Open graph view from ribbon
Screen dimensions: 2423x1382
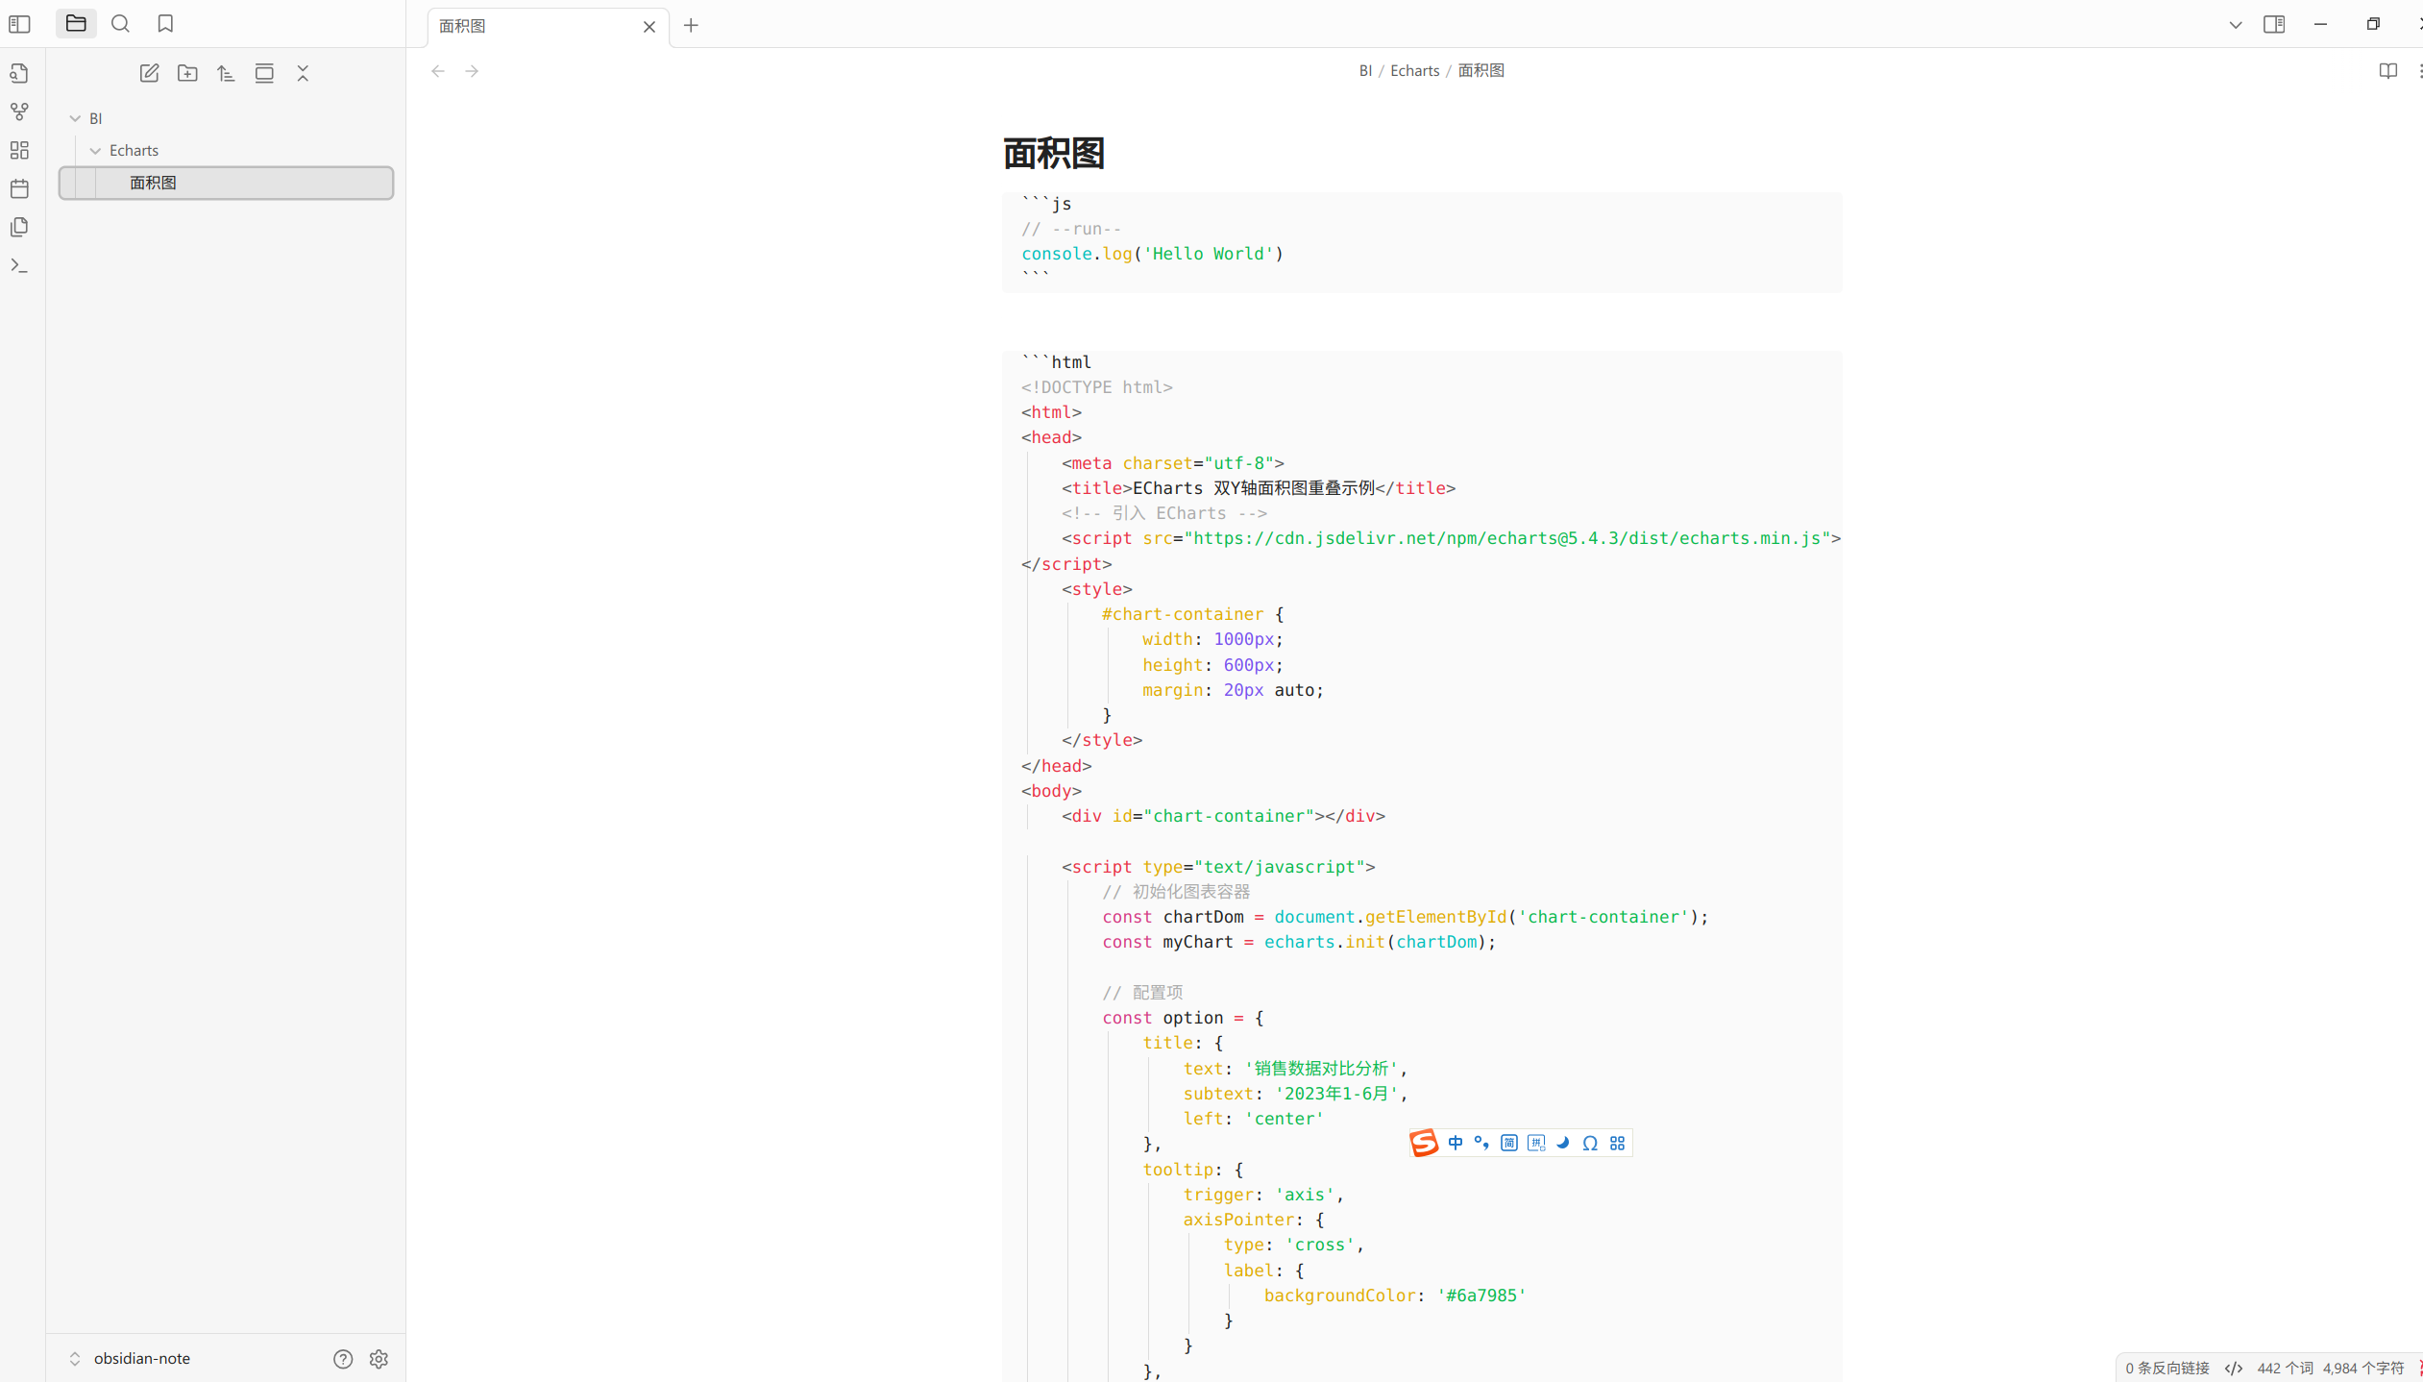(19, 111)
